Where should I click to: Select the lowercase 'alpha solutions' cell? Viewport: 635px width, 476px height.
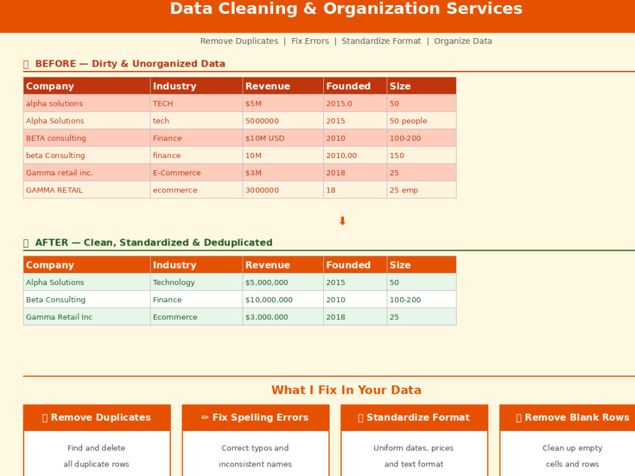[x=86, y=103]
